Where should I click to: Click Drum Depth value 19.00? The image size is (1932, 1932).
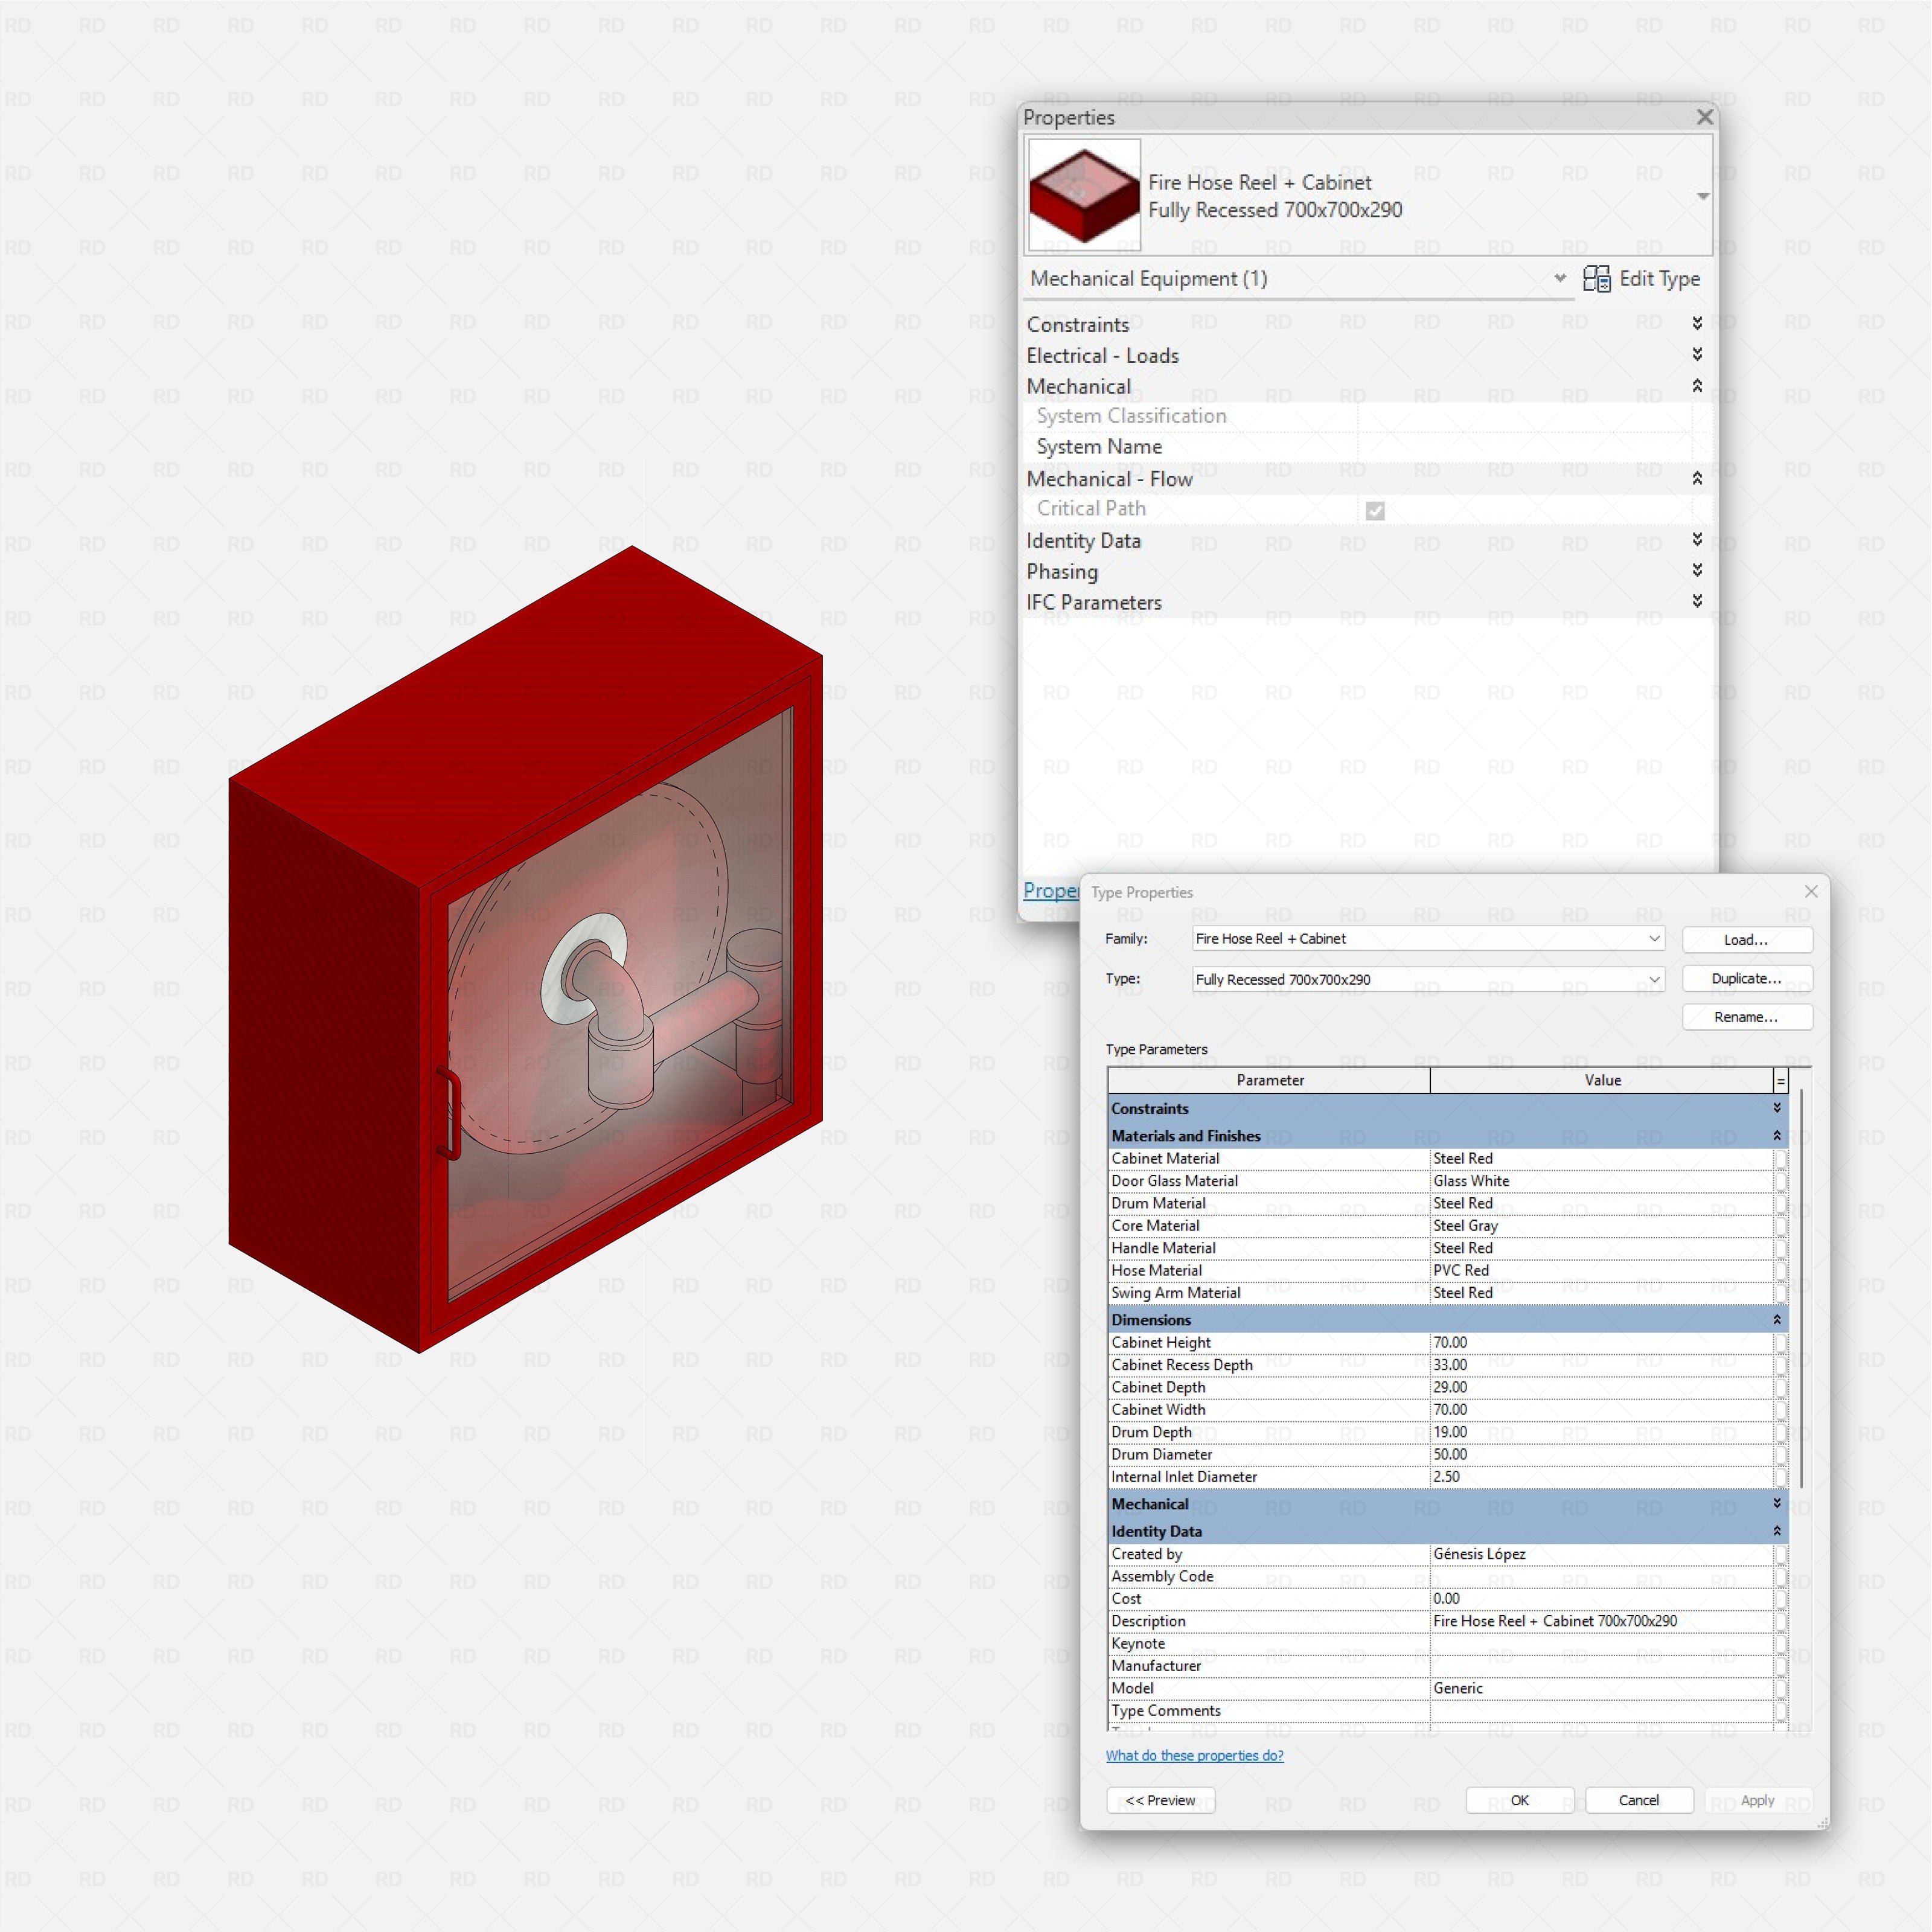coord(1602,1432)
